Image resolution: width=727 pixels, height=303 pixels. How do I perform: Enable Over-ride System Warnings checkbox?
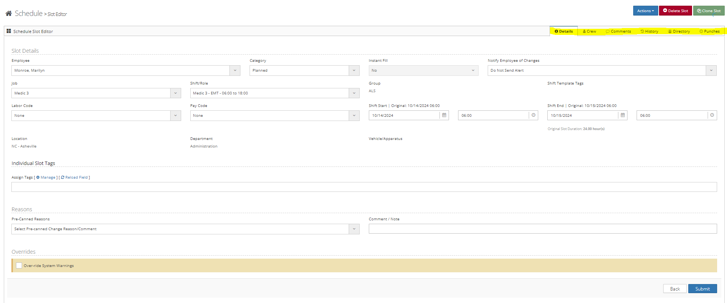[19, 265]
